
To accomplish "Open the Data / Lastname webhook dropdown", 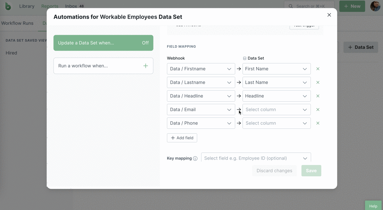I will point(201,82).
